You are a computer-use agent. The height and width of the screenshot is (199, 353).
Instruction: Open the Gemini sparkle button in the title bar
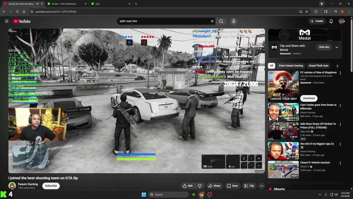point(322,4)
